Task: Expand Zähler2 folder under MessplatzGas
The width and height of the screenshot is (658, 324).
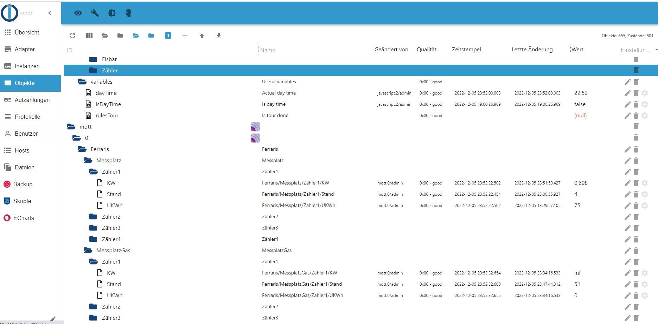Action: pos(93,306)
